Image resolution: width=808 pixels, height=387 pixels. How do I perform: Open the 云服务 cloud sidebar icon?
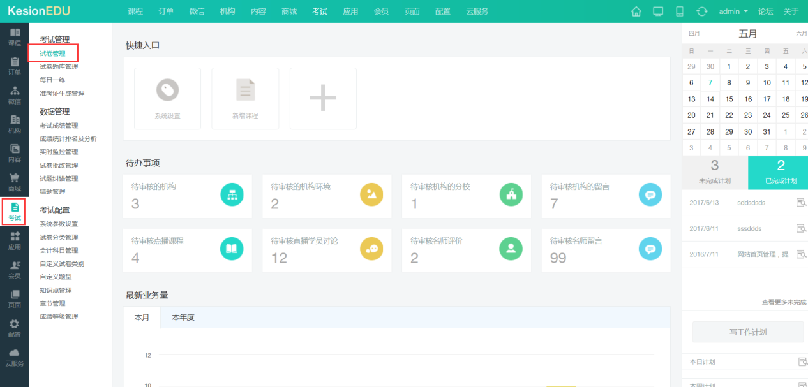(x=14, y=357)
